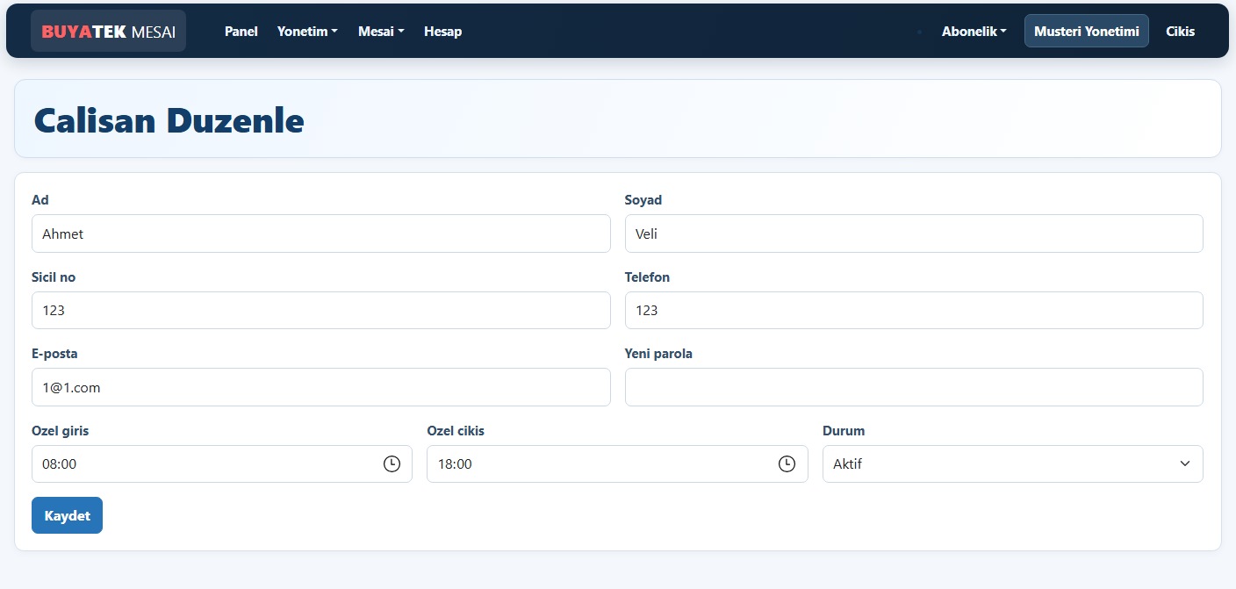Click the BUYATEK MESAI logo
The image size is (1236, 589).
108,32
